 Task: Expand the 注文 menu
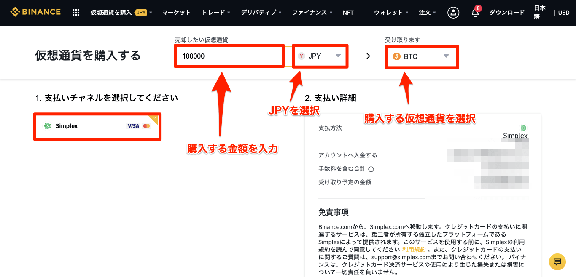tap(428, 13)
